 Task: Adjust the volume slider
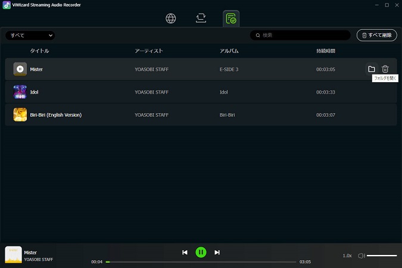tap(382, 255)
